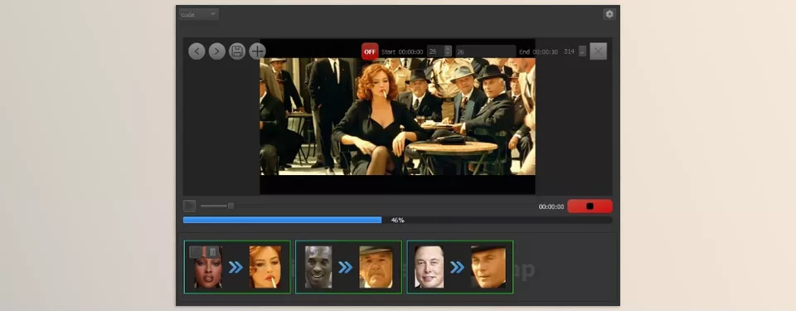Toggle the red OFF switch
796x311 pixels.
[x=370, y=51]
